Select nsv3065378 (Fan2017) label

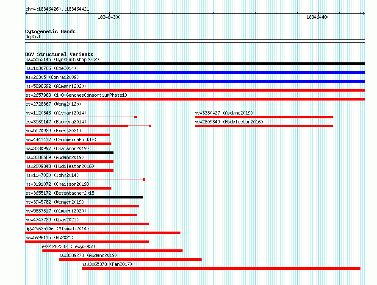click(x=107, y=264)
